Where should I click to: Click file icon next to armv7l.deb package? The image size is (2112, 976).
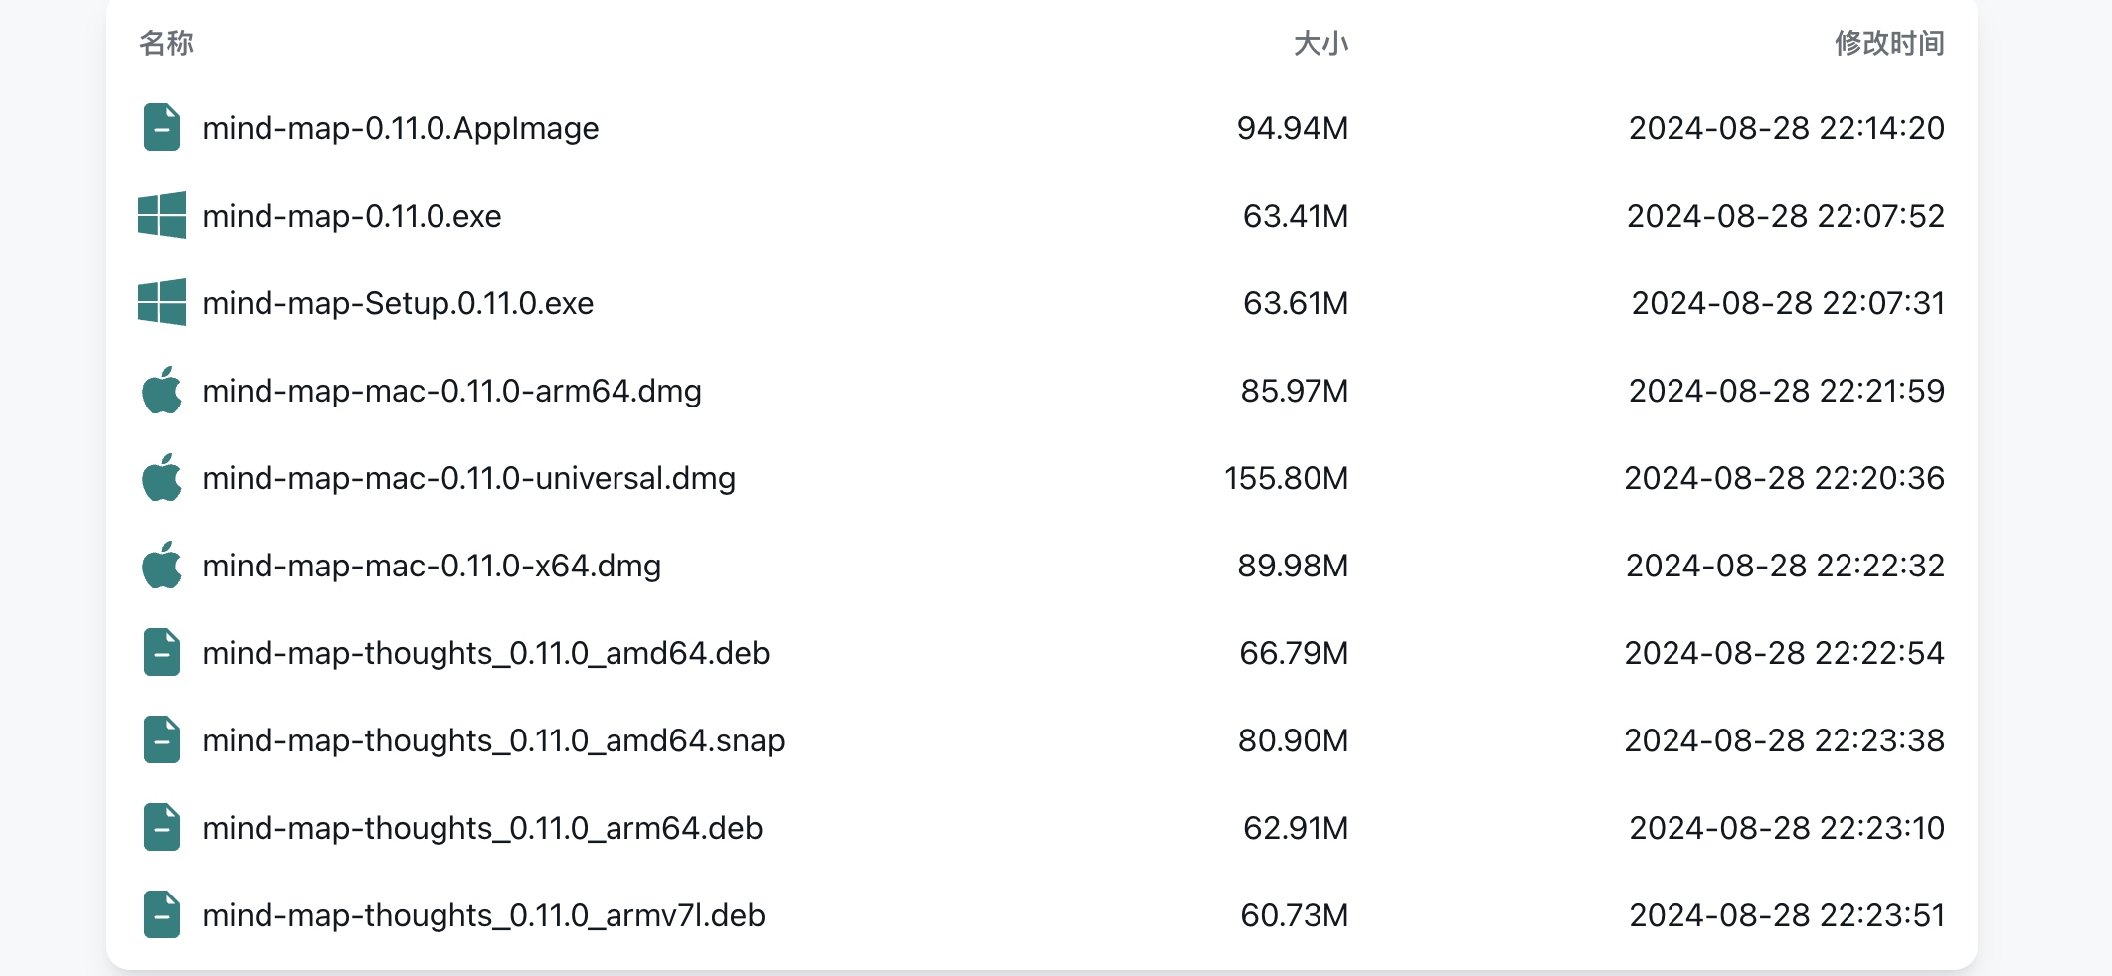[161, 914]
